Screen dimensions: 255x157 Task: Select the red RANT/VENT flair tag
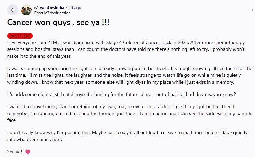point(20,35)
